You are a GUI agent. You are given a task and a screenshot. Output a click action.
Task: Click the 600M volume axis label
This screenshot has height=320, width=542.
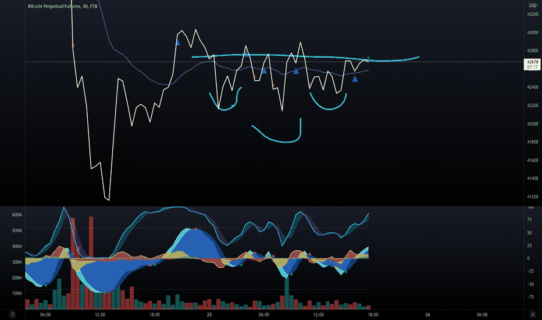(17, 215)
